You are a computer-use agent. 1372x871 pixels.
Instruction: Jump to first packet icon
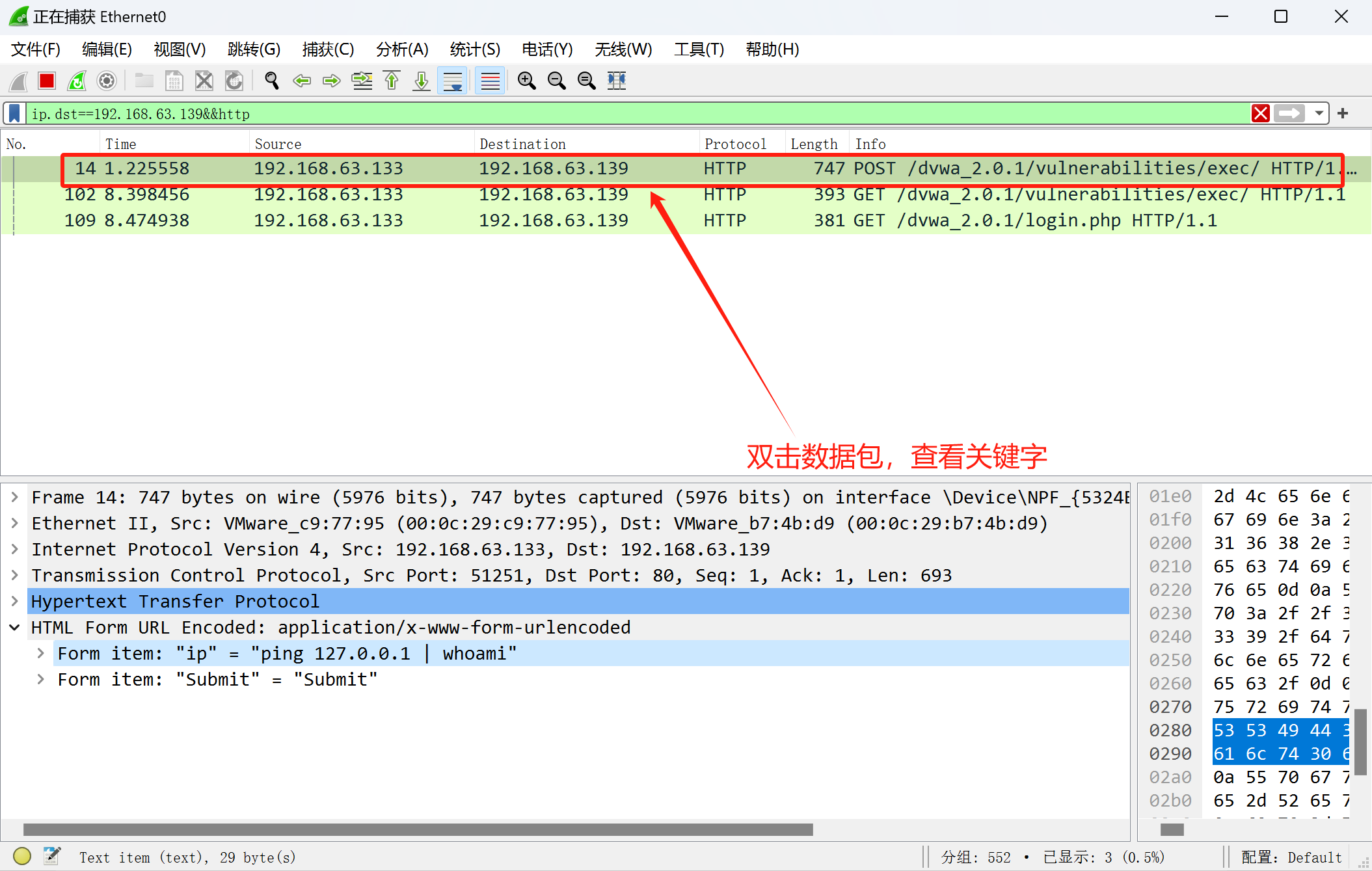[x=392, y=81]
